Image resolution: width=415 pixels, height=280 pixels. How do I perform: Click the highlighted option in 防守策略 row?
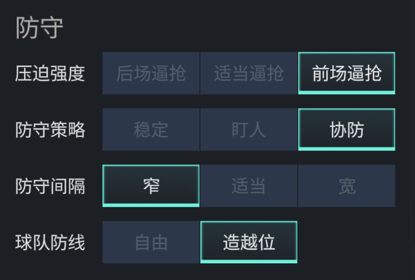pyautogui.click(x=347, y=129)
